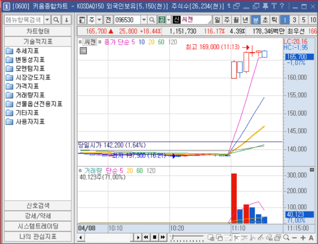Viewport: 318px width, 244px height.
Task: Click the 전 button beside stock code
Action: [108, 20]
